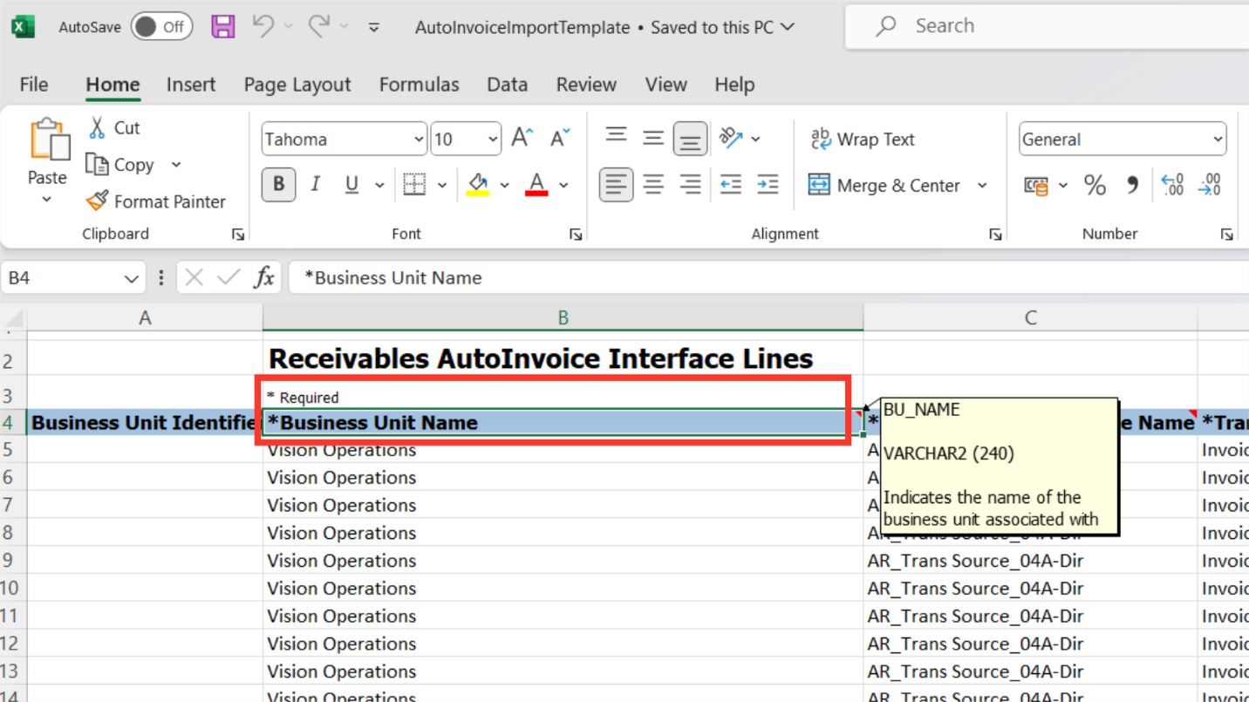Open the font size dropdown
Screen dimensions: 1249x702
coord(493,140)
